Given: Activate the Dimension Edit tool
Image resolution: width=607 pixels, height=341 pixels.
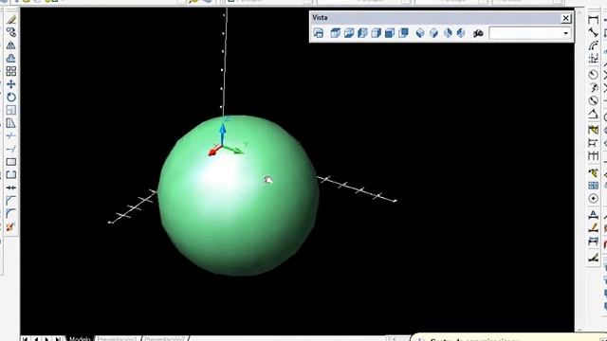Looking at the screenshot, I should point(593,215).
